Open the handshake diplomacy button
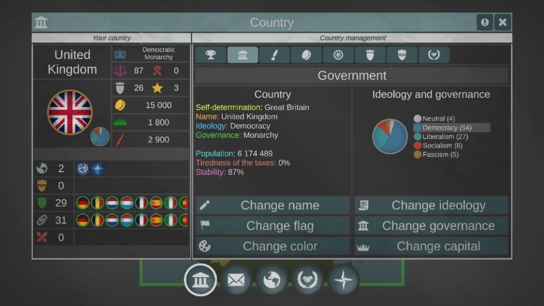Viewport: 544px width, 306px height. pyautogui.click(x=307, y=279)
